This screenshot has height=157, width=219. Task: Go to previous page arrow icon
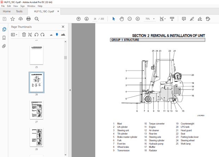tap(78, 19)
